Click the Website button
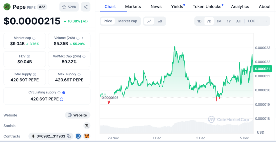Screen dimensions: 276x142 [78, 115]
